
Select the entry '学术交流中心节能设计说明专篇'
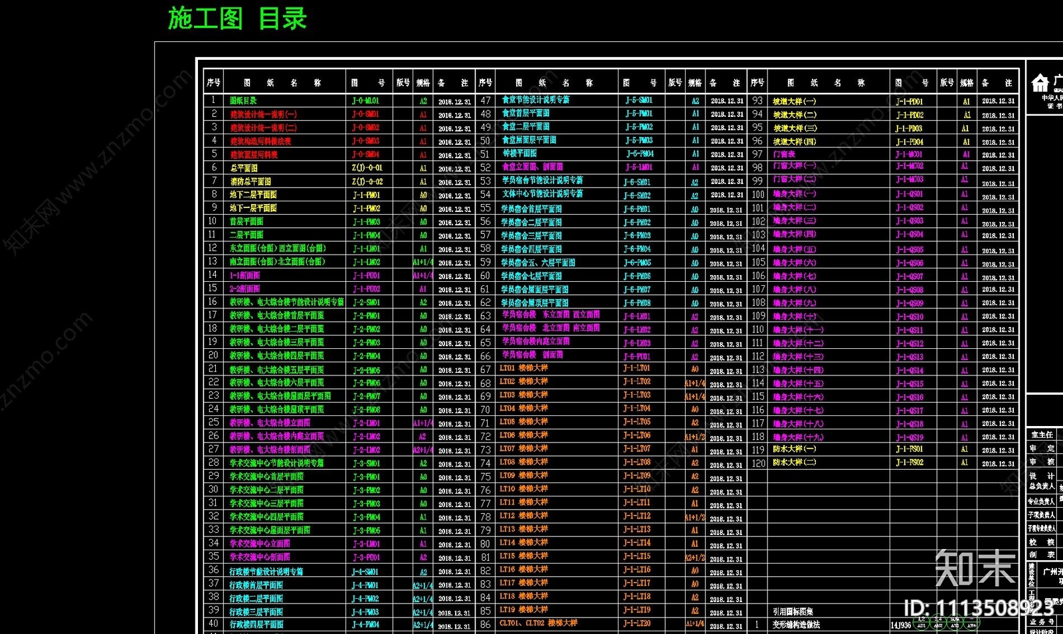click(277, 463)
